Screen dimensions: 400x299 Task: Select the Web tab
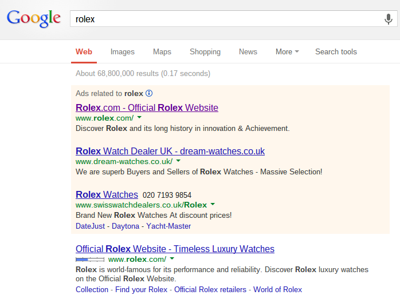click(84, 51)
